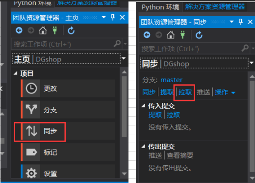Viewport: 255px width, 183px height.
Task: Click Back arrow in Sync panel toolbar
Action: [147, 35]
